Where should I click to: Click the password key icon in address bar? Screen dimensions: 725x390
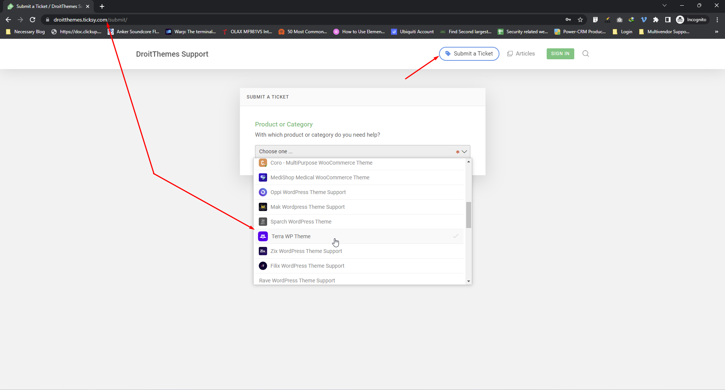[568, 20]
